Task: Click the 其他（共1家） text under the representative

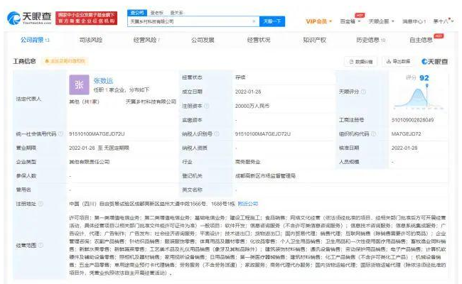Action: click(x=85, y=102)
